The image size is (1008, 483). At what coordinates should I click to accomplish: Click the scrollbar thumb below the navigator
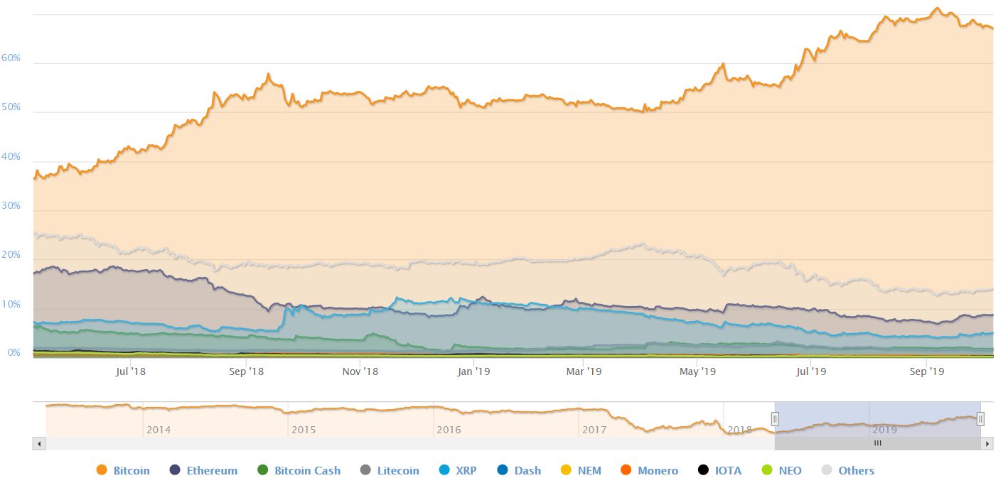pos(877,443)
